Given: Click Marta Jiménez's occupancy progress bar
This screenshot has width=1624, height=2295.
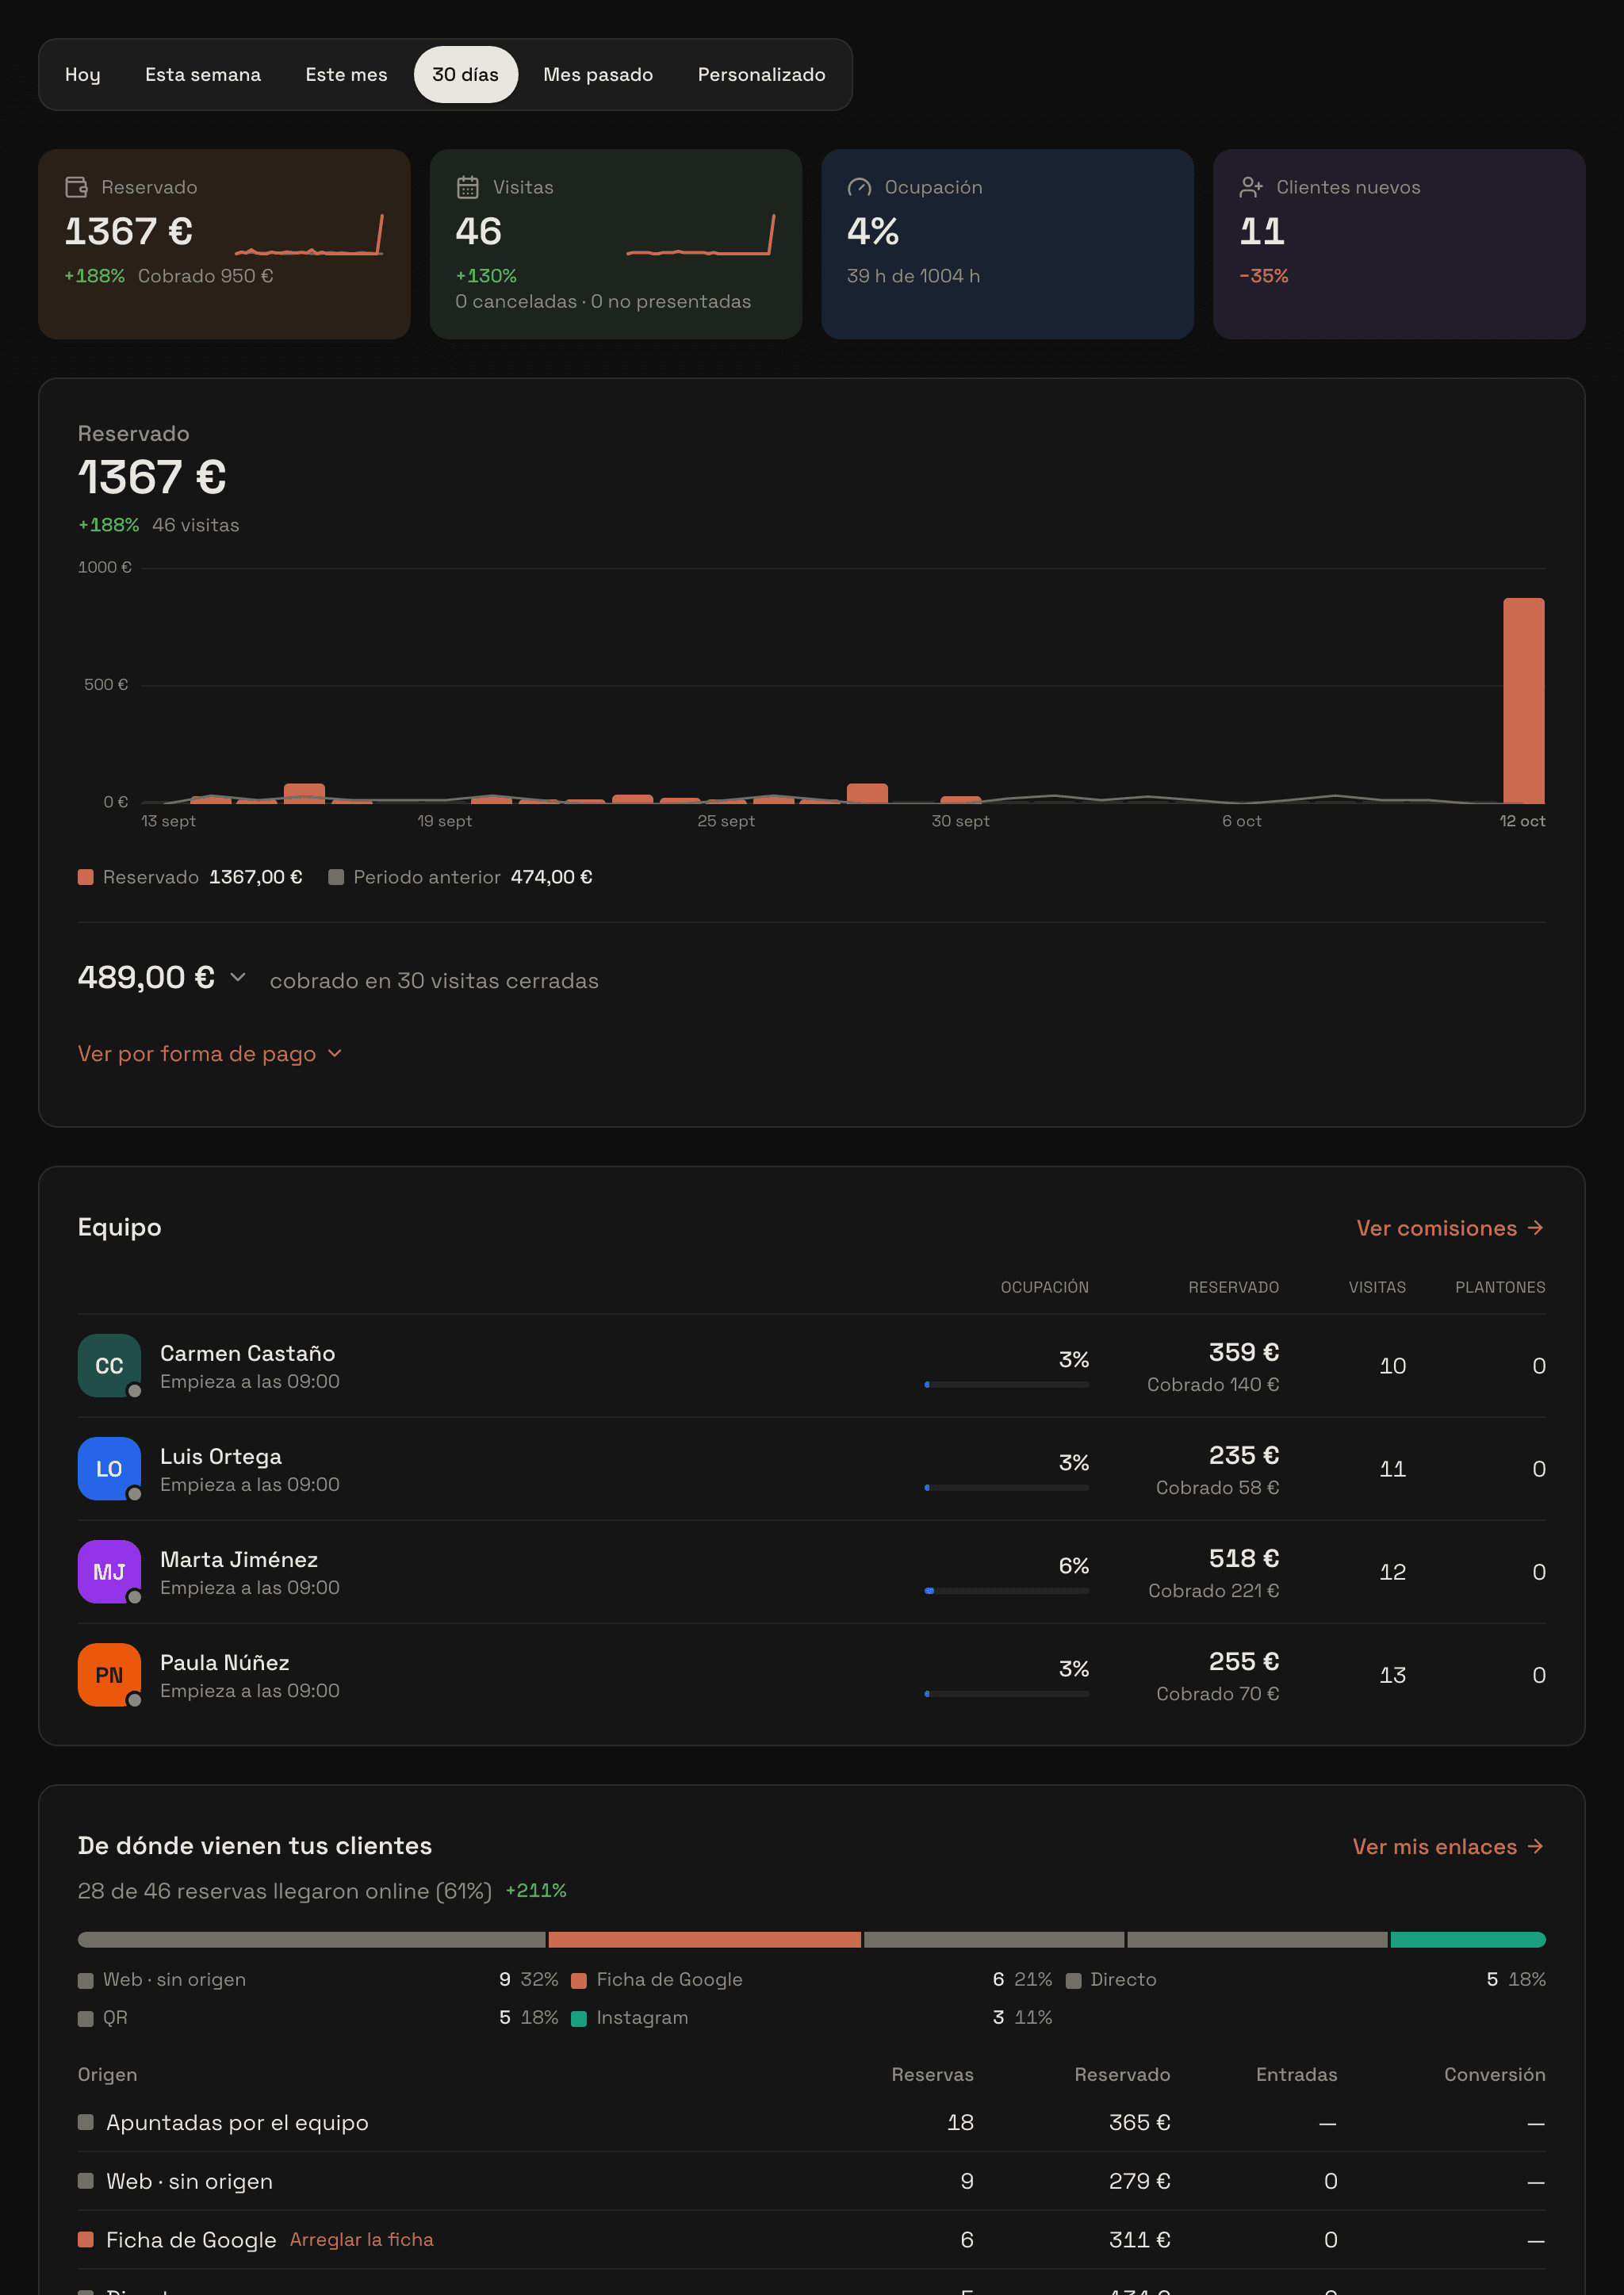Looking at the screenshot, I should click(x=1006, y=1590).
